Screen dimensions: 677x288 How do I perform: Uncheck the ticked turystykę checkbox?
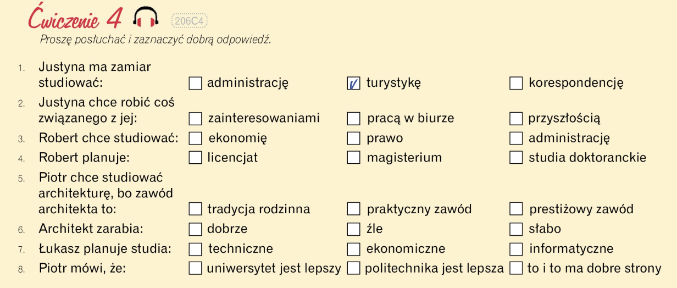coord(354,83)
